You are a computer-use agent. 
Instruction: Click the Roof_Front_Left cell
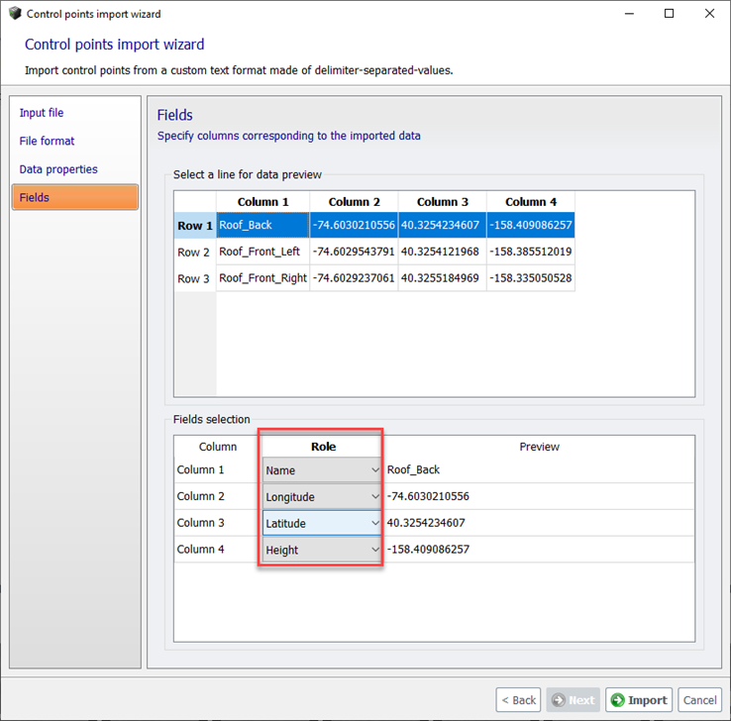tap(261, 252)
